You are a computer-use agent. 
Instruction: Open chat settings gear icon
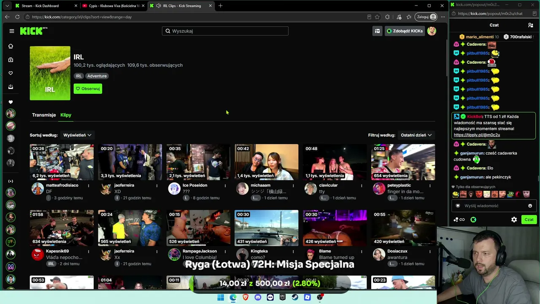[x=514, y=220]
